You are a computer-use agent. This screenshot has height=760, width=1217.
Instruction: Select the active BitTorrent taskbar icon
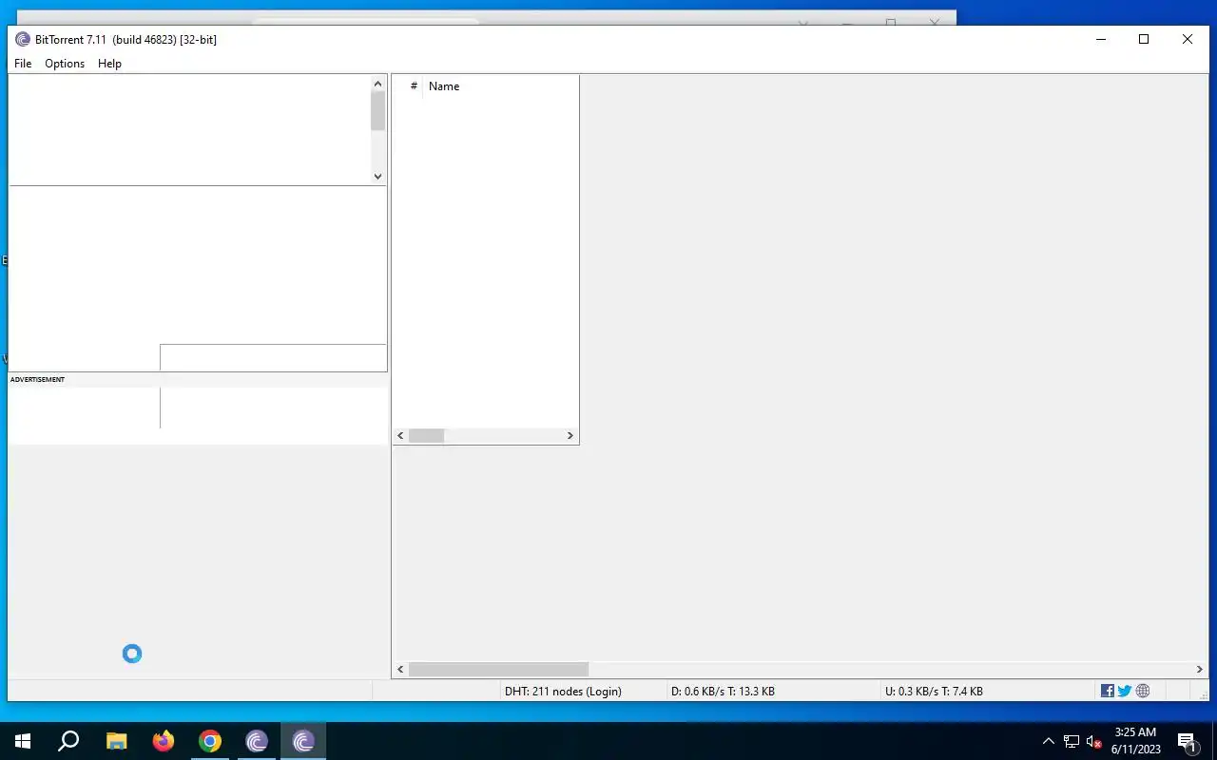click(303, 741)
